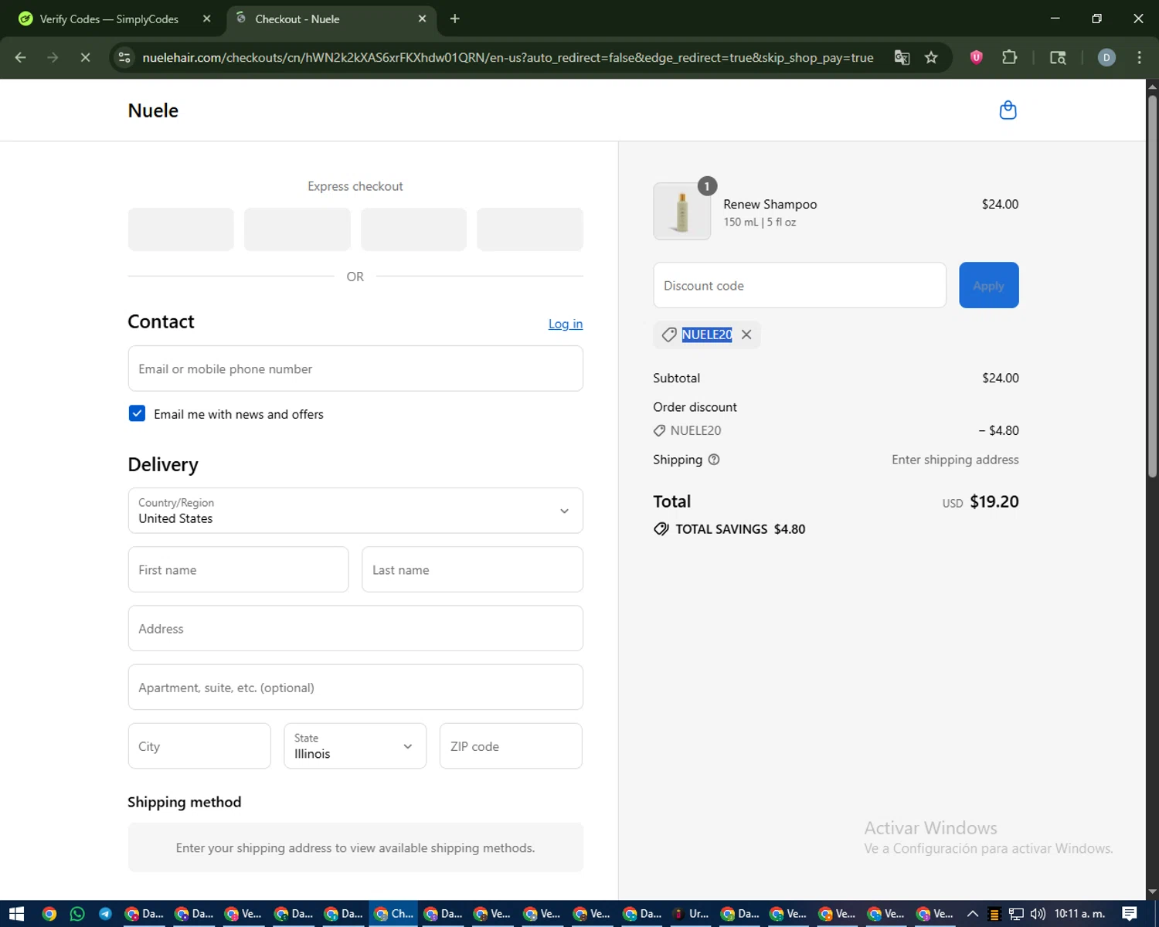Open the Chrome three-dot menu
Image resolution: width=1159 pixels, height=927 pixels.
point(1139,57)
